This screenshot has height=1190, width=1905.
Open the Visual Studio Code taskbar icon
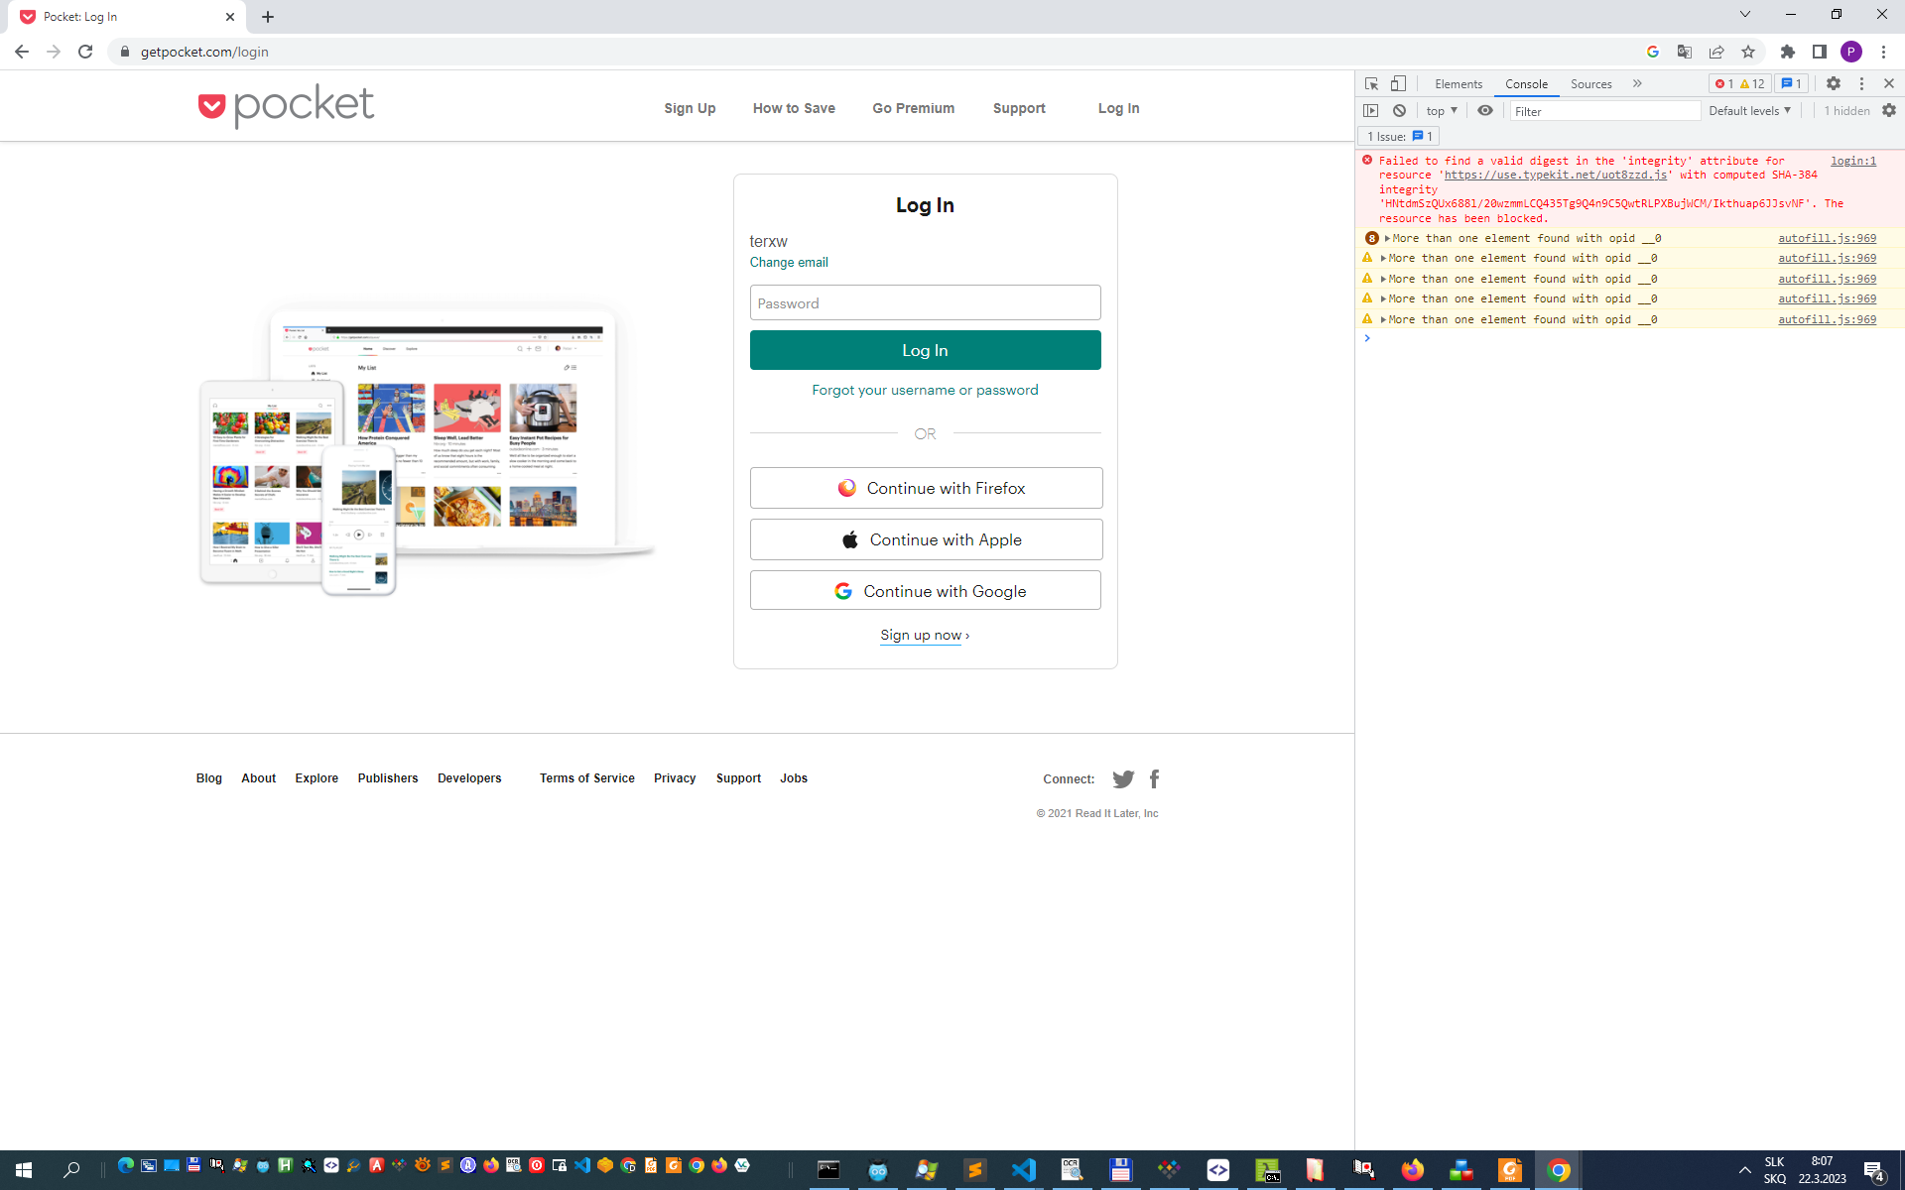click(x=1024, y=1170)
